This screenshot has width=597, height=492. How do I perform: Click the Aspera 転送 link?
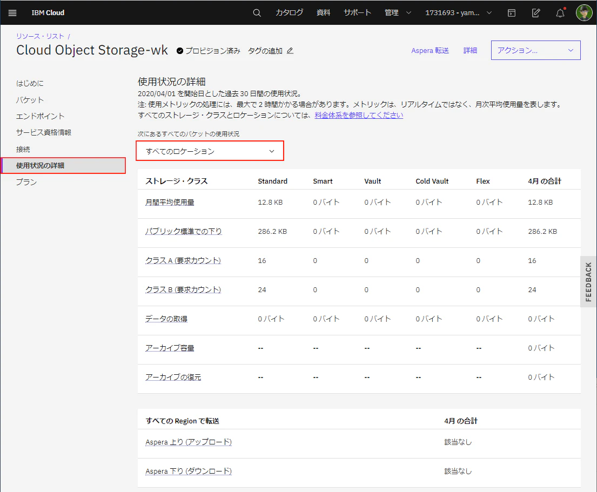(430, 50)
